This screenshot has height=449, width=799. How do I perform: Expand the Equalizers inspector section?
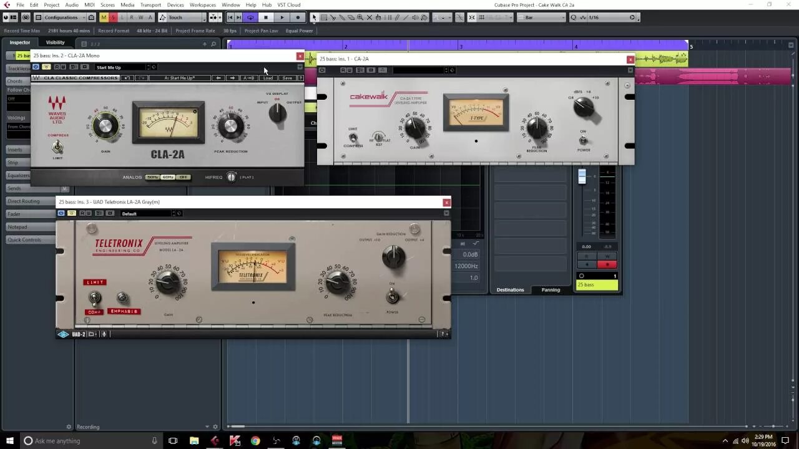[x=19, y=175]
